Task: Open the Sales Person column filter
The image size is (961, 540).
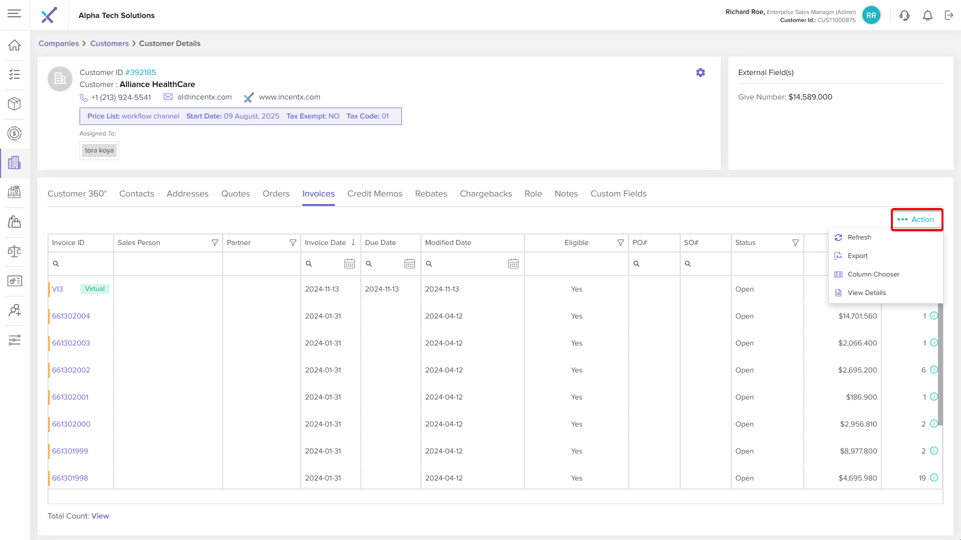Action: pos(215,242)
